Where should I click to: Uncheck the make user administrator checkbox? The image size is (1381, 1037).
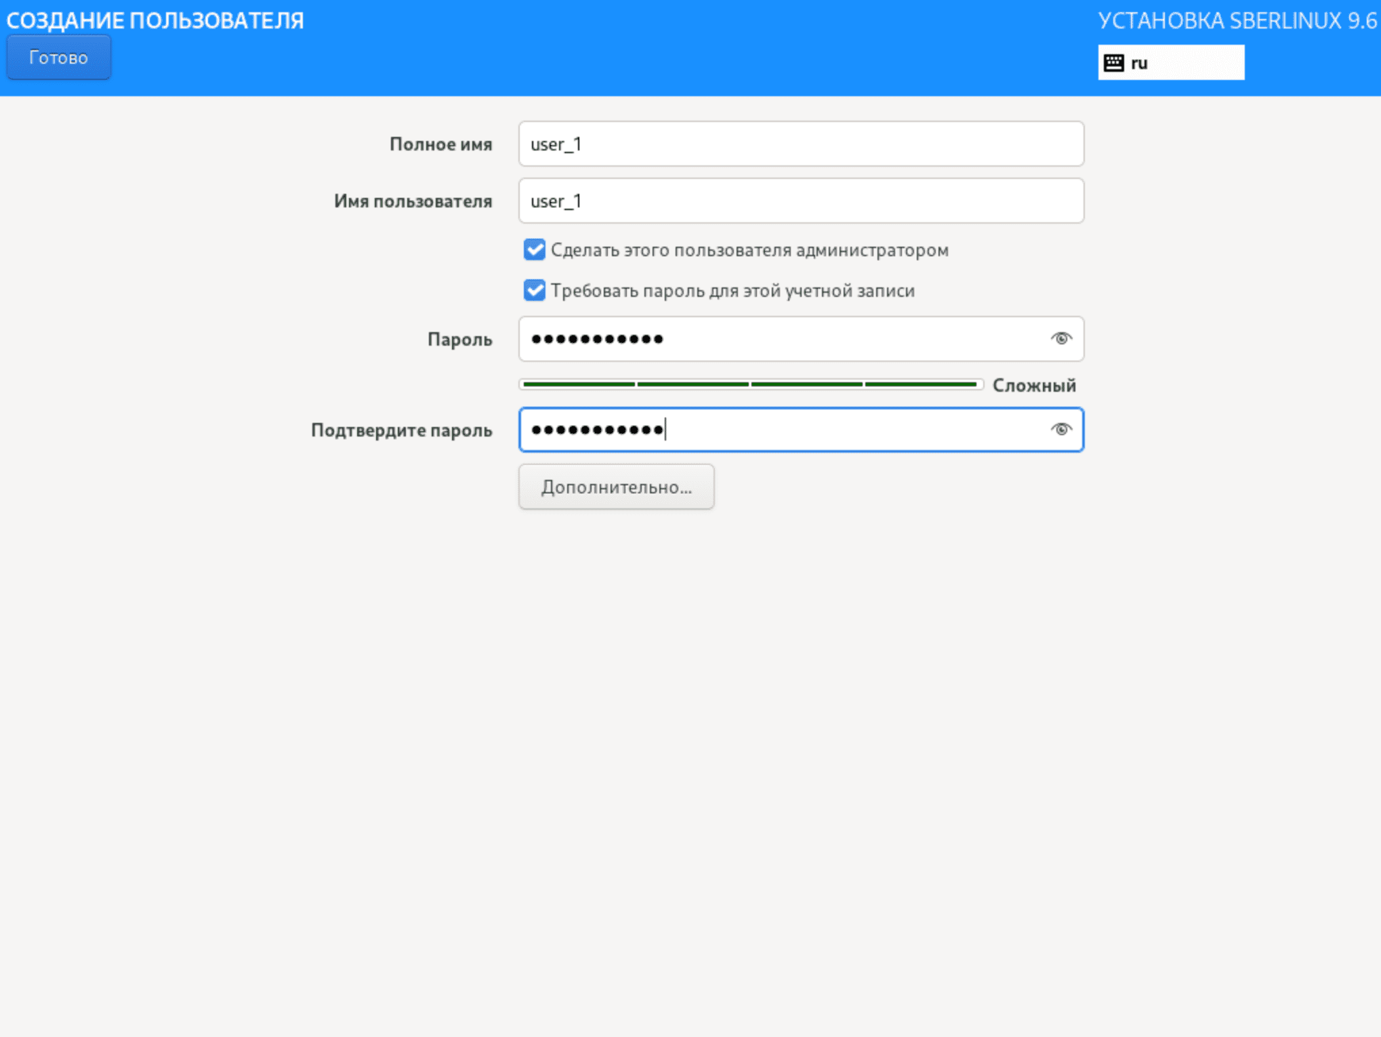point(534,250)
